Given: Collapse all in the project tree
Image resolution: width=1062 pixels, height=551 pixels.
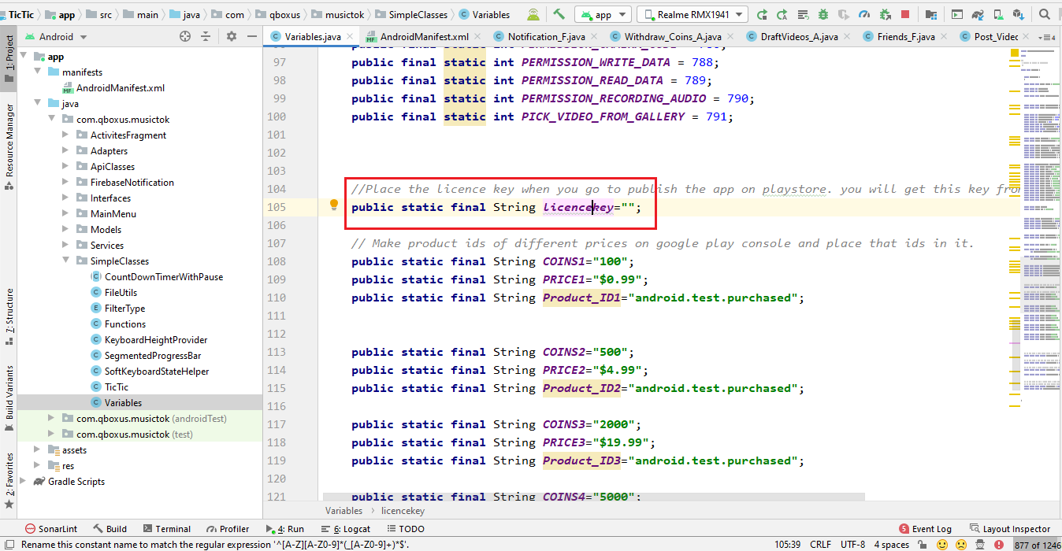Looking at the screenshot, I should click(x=206, y=36).
